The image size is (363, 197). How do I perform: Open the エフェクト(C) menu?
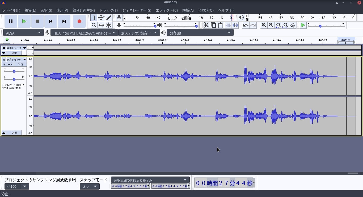pyautogui.click(x=167, y=10)
